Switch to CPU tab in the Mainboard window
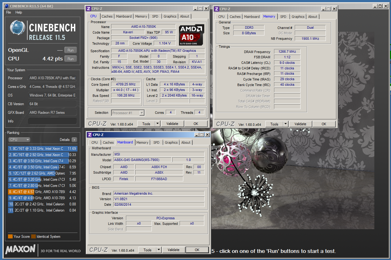The width and height of the screenshot is (391, 260). pos(95,142)
